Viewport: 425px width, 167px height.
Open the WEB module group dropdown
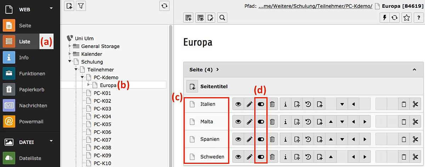(51, 8)
